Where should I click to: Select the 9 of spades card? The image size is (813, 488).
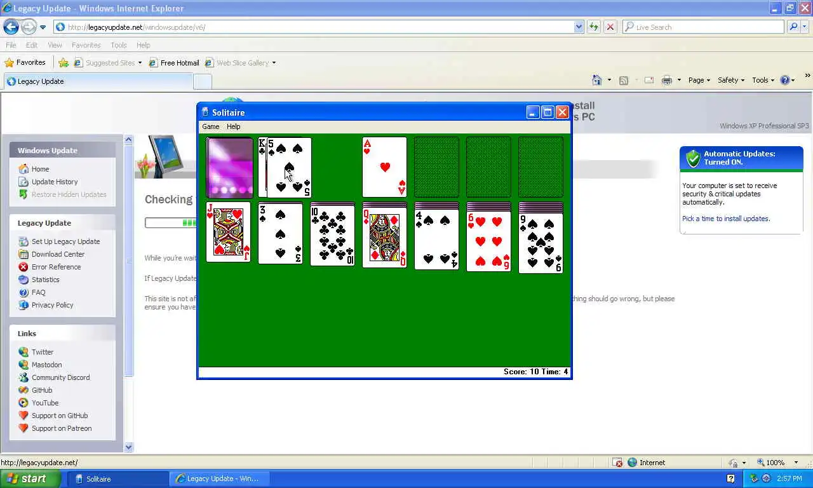[x=541, y=243]
